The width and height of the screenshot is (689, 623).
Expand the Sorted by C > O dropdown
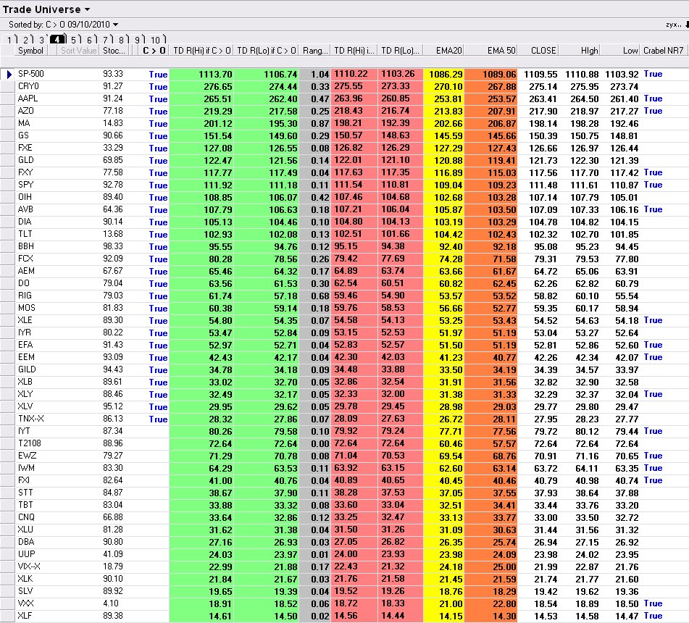click(116, 25)
